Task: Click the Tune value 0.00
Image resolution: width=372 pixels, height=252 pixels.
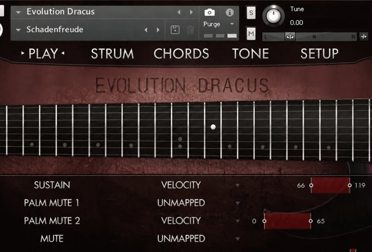Action: pos(297,23)
